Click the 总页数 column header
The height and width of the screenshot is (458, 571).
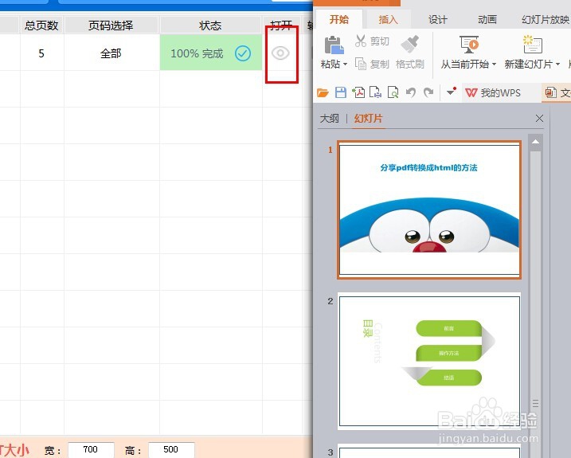(41, 25)
